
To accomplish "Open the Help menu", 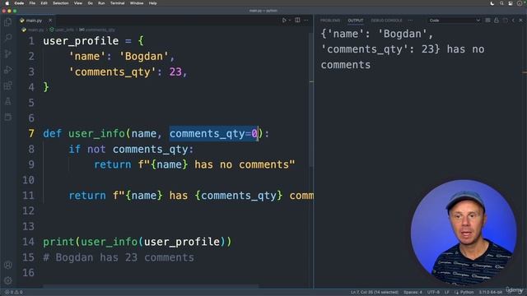I will click(152, 3).
